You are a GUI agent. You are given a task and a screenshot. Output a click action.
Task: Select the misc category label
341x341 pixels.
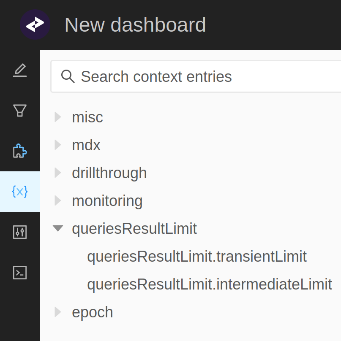(x=87, y=117)
